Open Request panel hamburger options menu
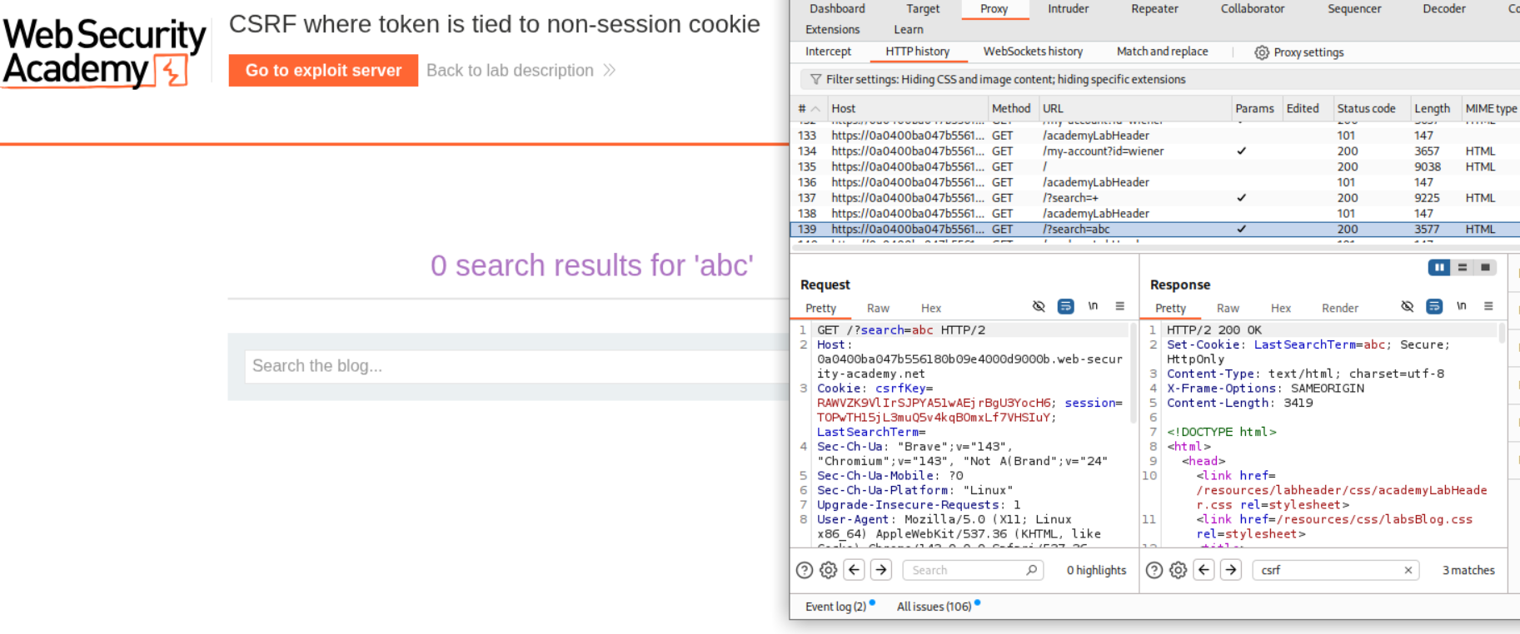The image size is (1520, 634). 1119,307
